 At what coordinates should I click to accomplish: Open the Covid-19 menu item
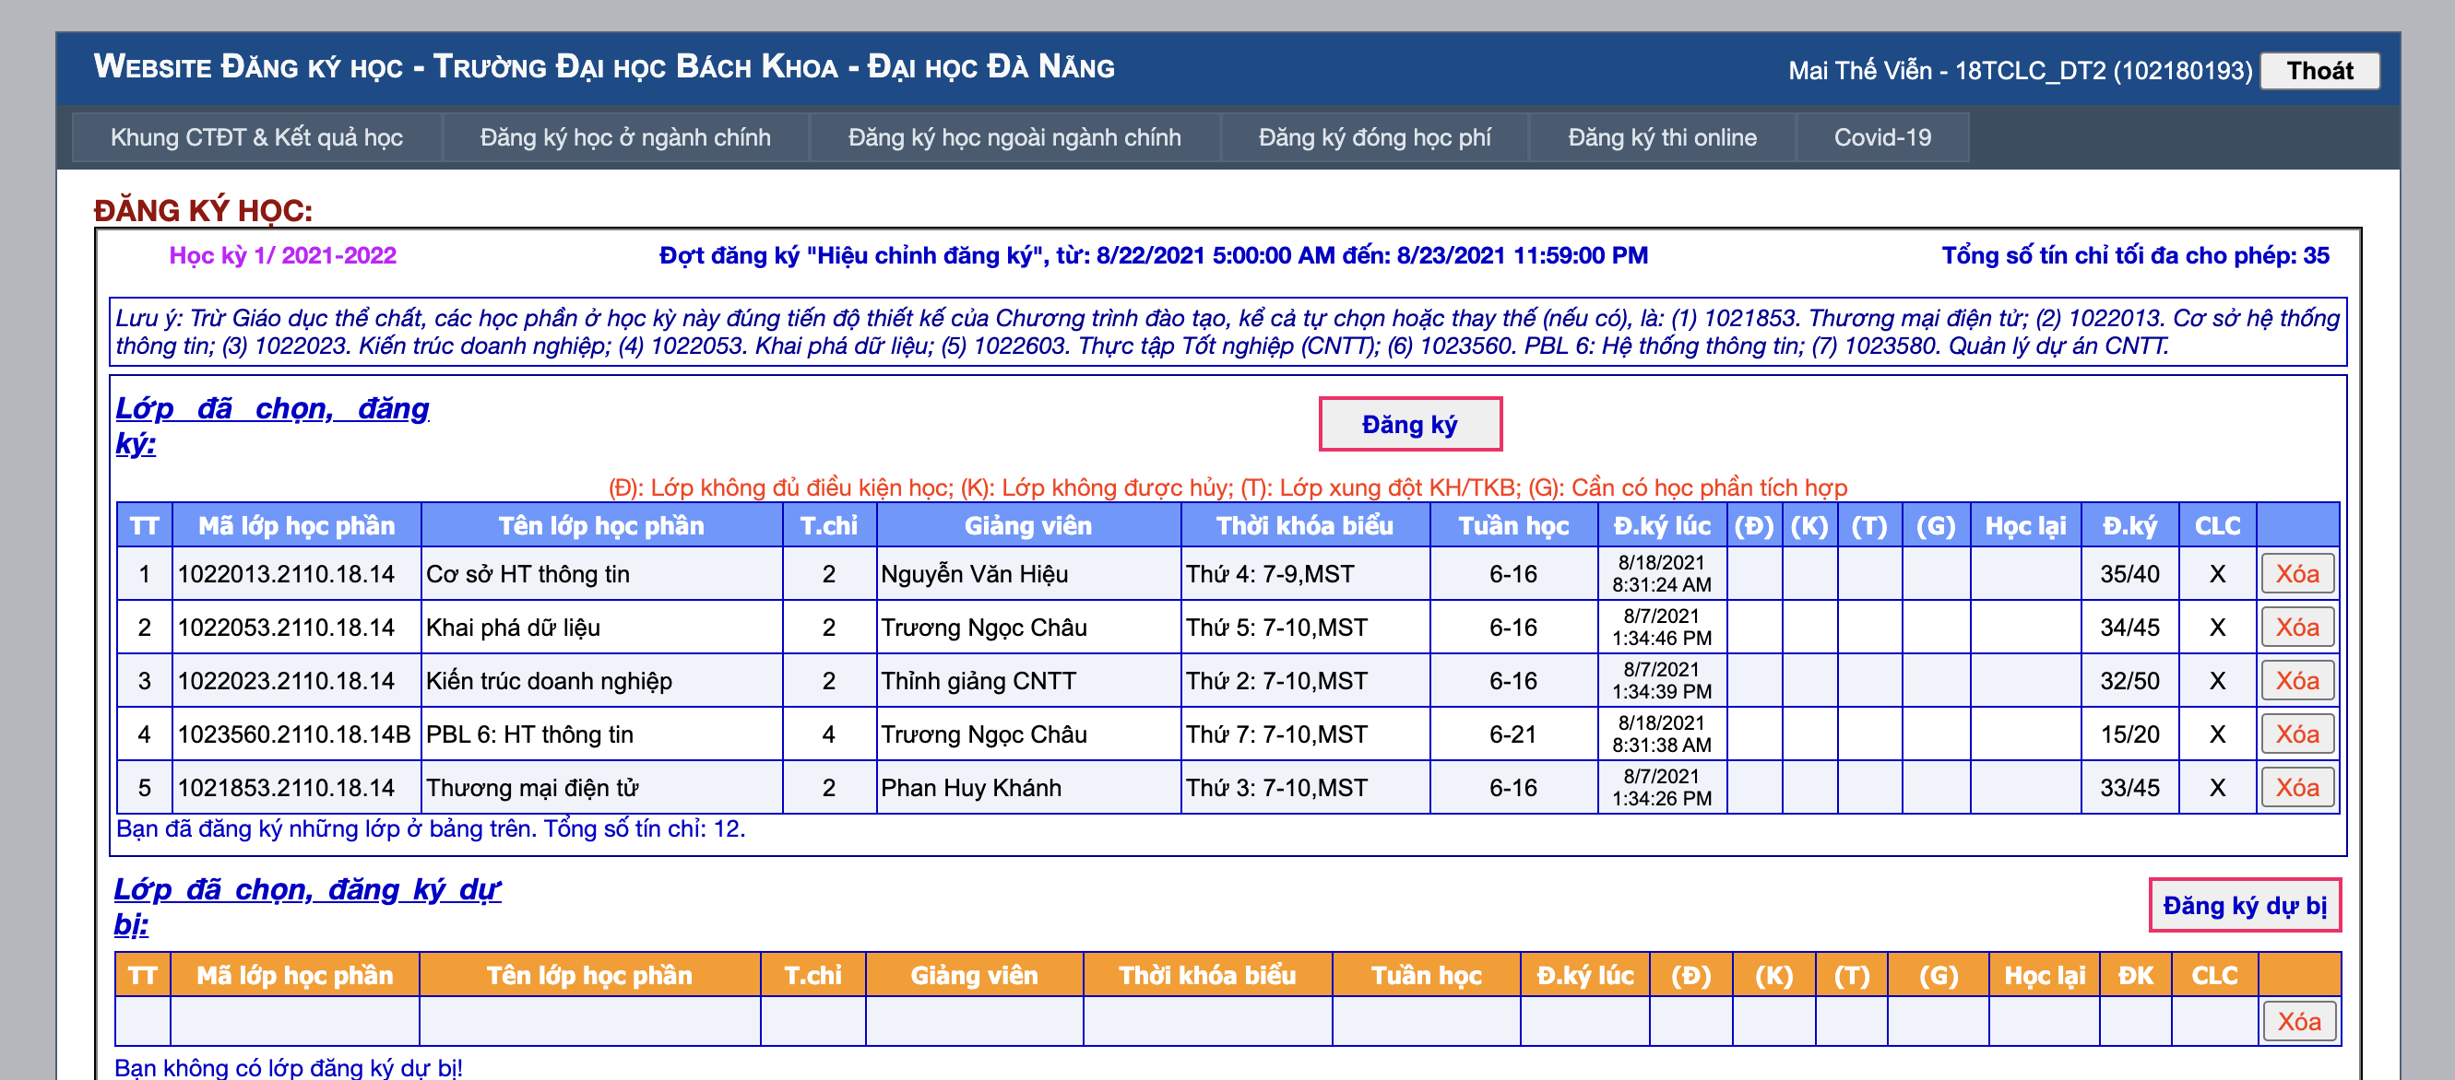point(1882,137)
